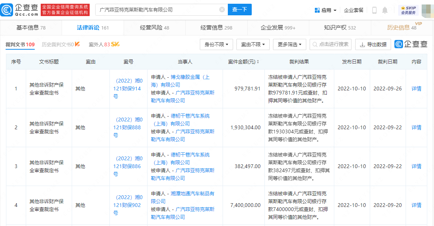This screenshot has width=434, height=226.
Task: Open the 应用 dropdown menu
Action: point(326,10)
